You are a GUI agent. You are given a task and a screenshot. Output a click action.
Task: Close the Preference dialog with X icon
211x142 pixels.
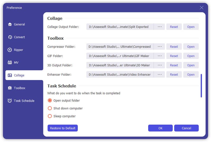[202, 8]
